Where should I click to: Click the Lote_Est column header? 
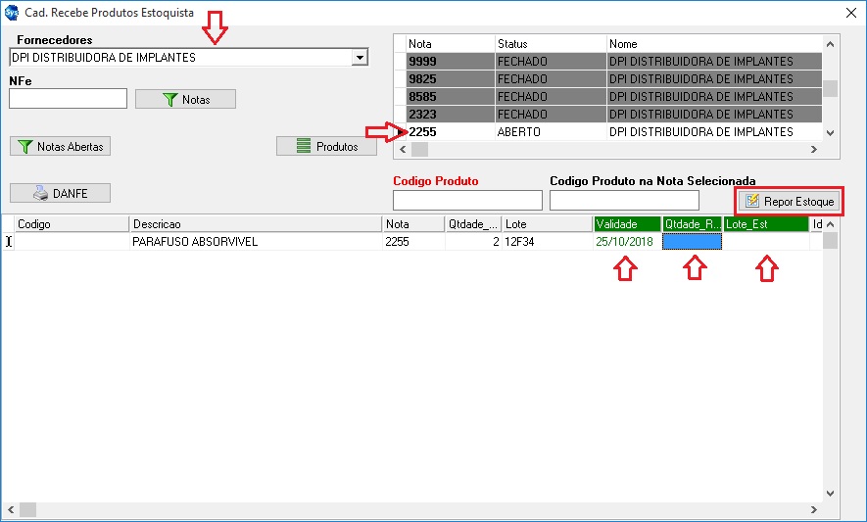[x=765, y=224]
